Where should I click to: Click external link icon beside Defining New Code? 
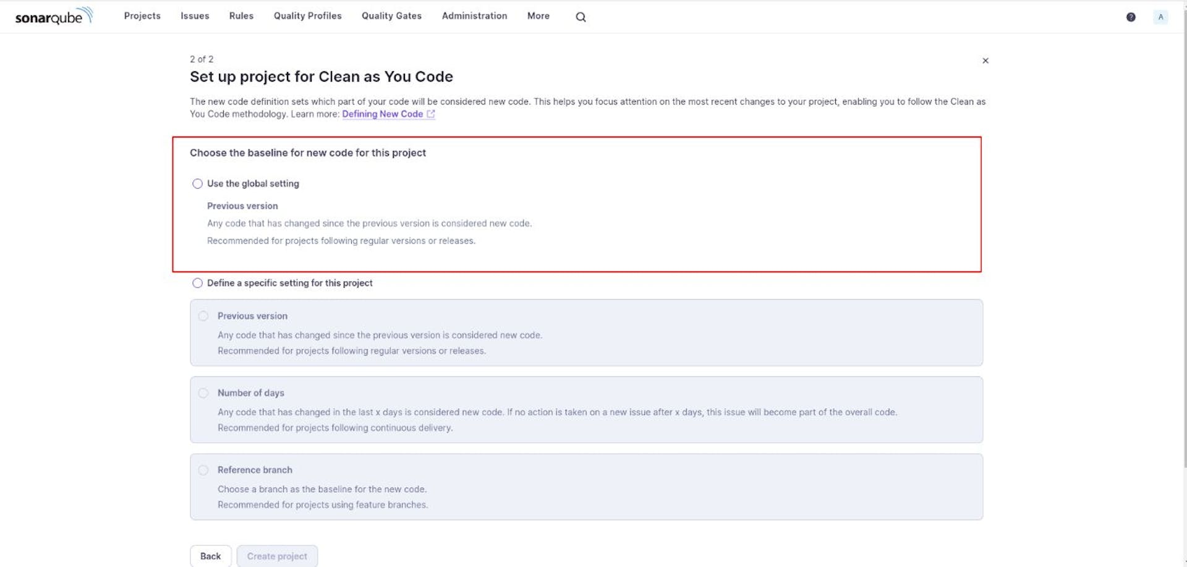coord(431,114)
